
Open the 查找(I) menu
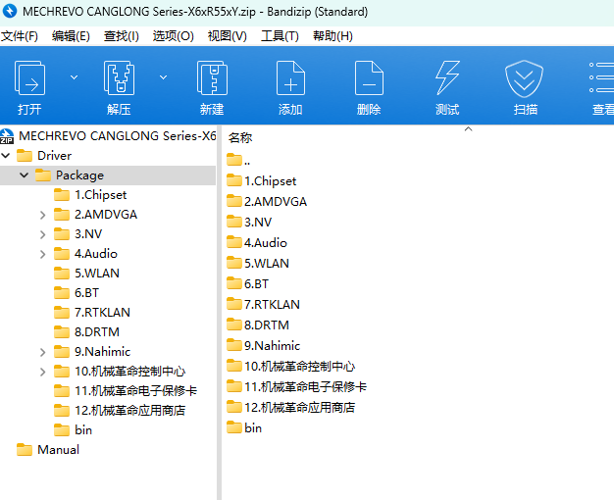point(122,36)
